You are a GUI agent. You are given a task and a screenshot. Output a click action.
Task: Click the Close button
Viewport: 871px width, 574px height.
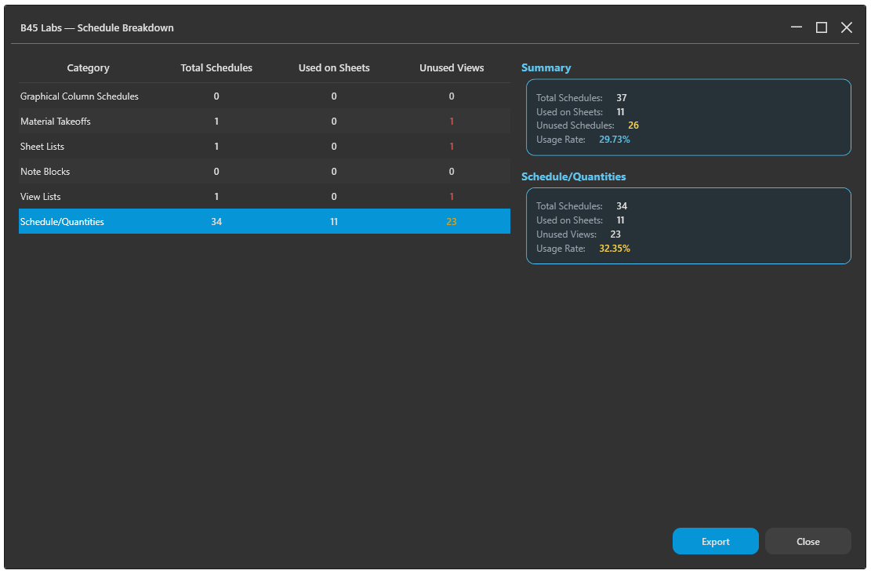[807, 541]
